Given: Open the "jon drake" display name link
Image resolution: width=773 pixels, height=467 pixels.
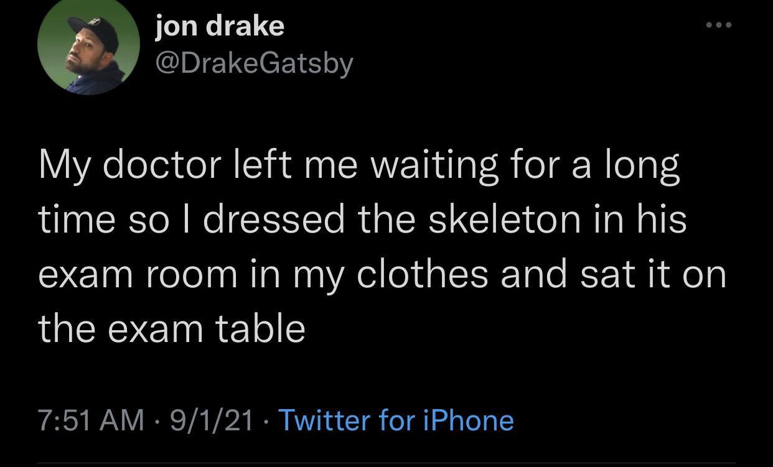Looking at the screenshot, I should 220,25.
